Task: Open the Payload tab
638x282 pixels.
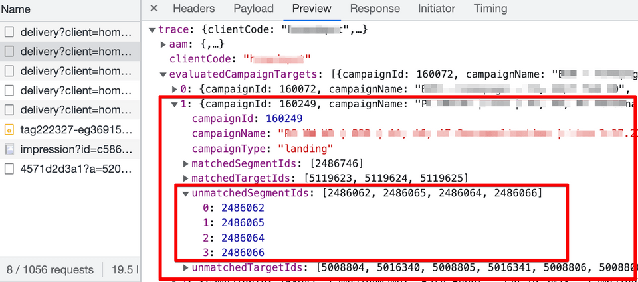Action: click(x=253, y=9)
